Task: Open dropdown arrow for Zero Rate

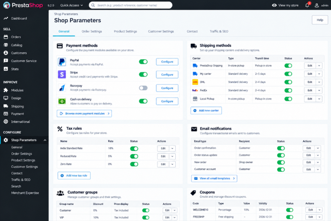Action: tap(172, 164)
